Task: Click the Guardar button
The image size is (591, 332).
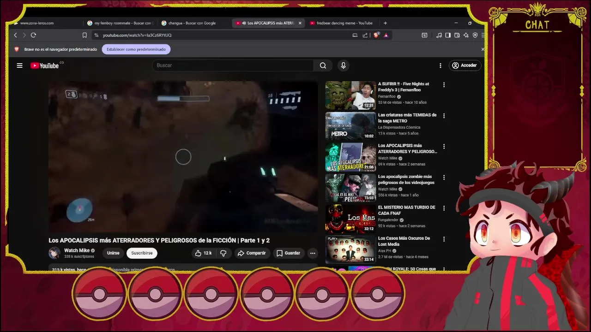Action: [288, 253]
